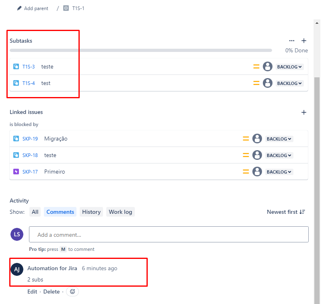Focus the Add a comment field
Viewport: 322px width, 304px height.
(169, 234)
